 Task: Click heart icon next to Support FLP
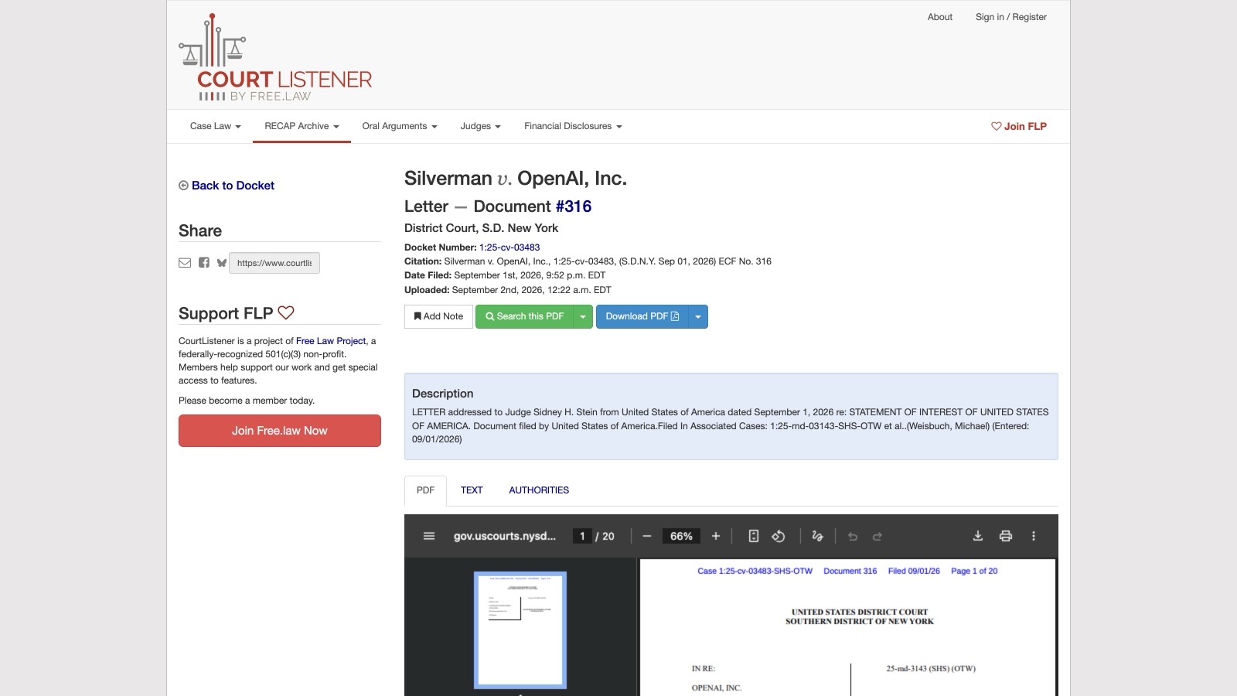coord(286,312)
